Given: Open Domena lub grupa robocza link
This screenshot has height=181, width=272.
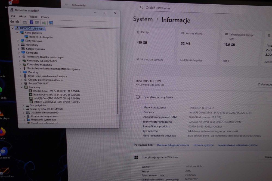Looking at the screenshot, I should [x=173, y=145].
